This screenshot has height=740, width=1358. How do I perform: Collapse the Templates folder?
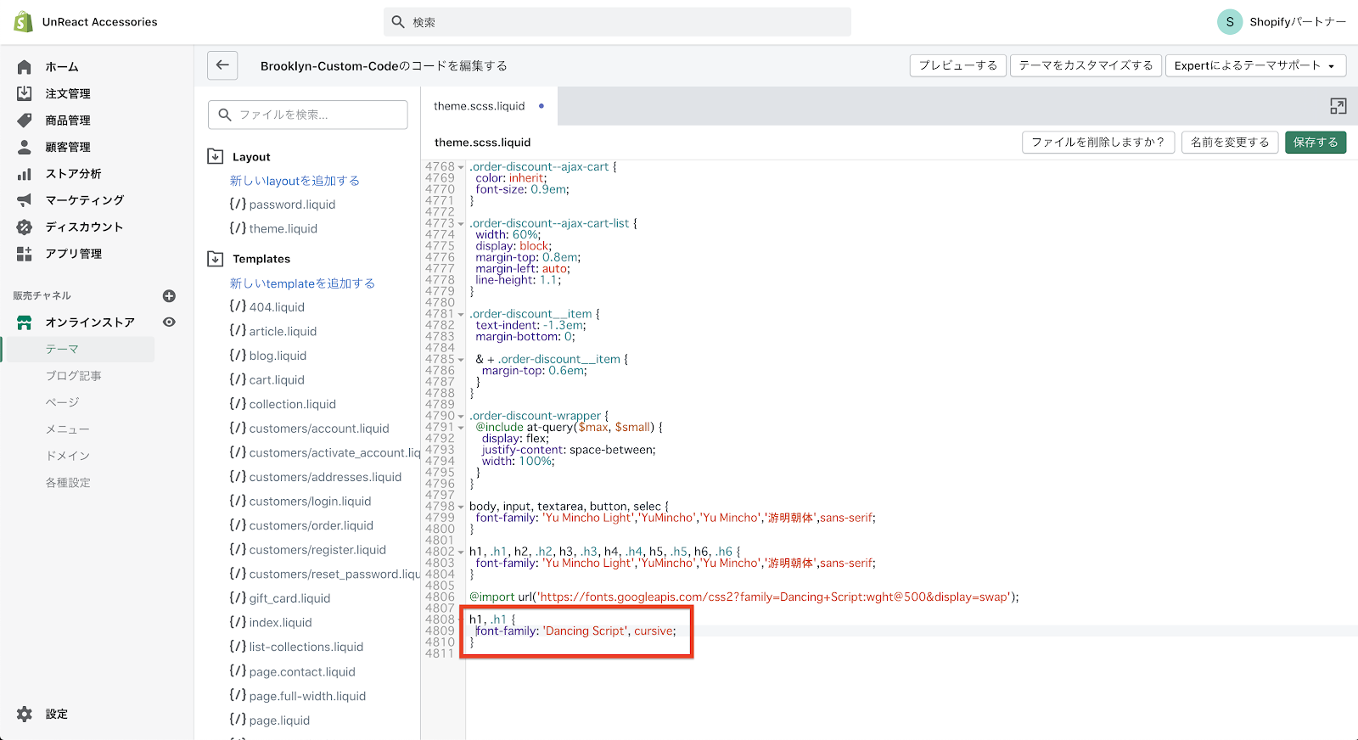point(216,259)
